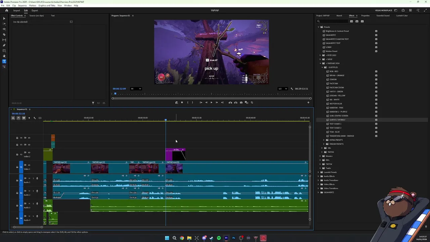Open the Fit zoom level dropdown
This screenshot has height=242, width=430.
[136, 89]
